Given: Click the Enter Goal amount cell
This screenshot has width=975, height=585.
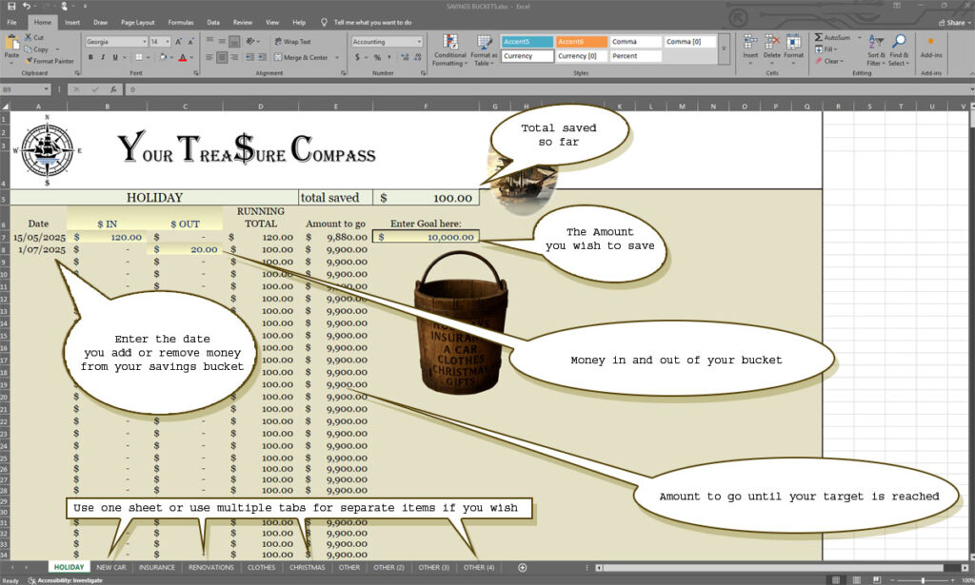Looking at the screenshot, I should [x=426, y=237].
